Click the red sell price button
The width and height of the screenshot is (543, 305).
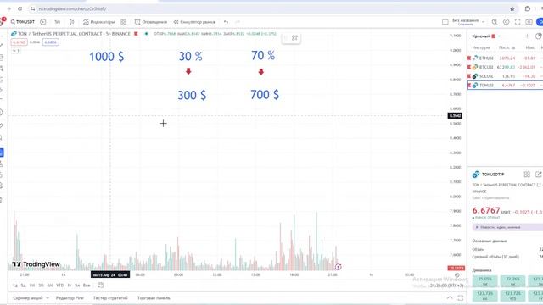click(x=19, y=42)
